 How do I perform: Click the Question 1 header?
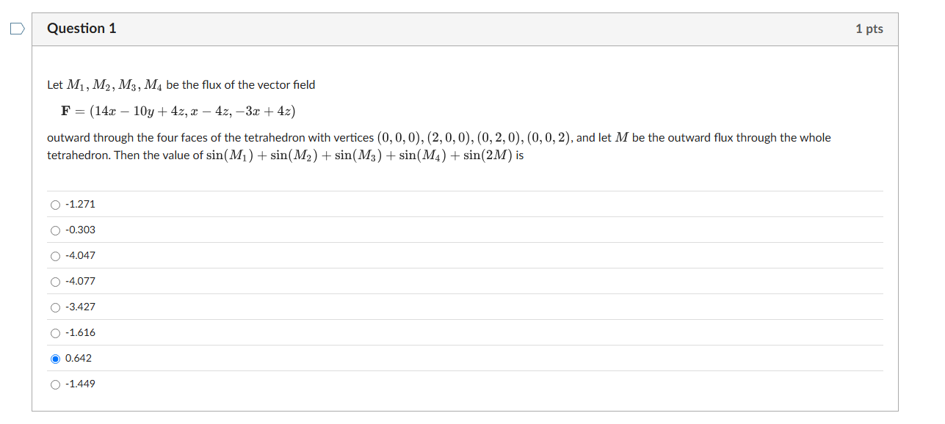[x=82, y=28]
